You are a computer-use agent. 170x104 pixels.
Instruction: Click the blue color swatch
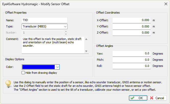[x=38, y=67]
